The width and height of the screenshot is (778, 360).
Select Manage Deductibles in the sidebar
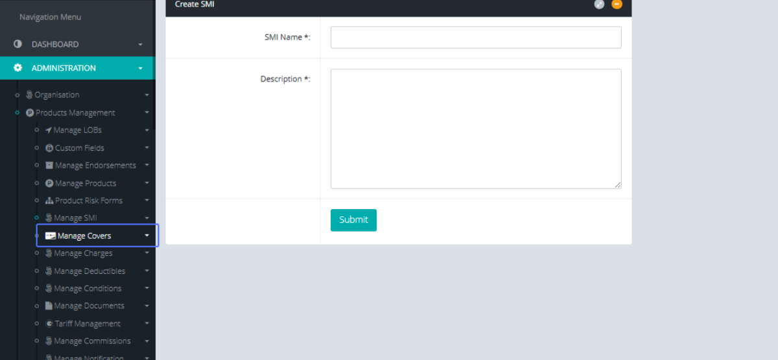coord(89,271)
